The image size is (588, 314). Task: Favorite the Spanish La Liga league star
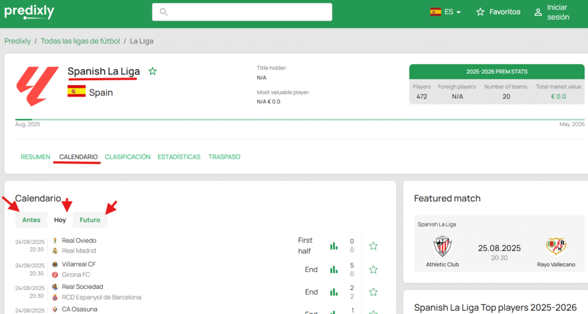click(x=153, y=71)
